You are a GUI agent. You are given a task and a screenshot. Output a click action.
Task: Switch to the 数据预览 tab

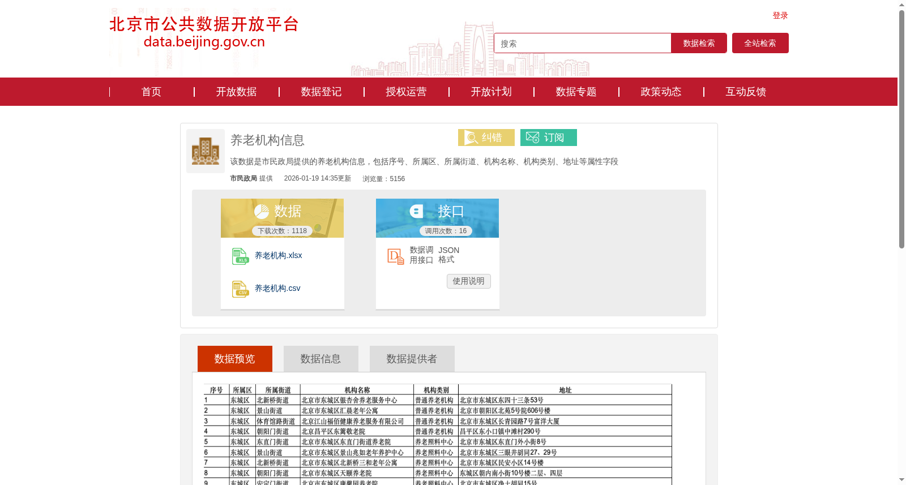tap(235, 359)
